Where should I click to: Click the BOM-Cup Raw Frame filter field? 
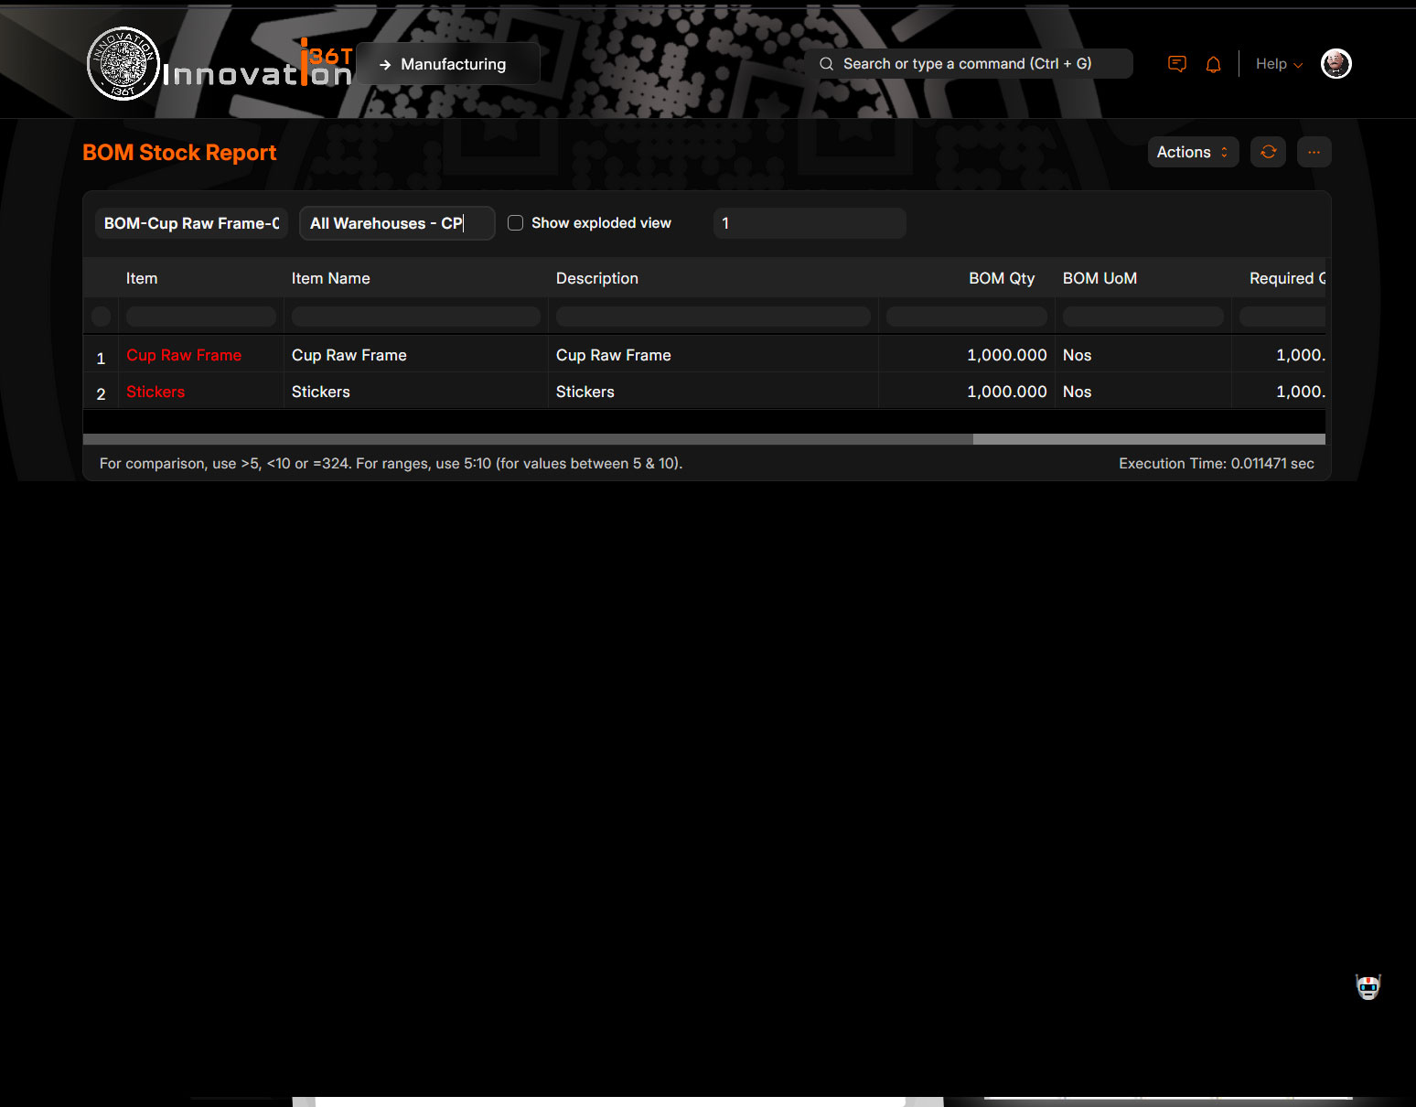coord(191,223)
